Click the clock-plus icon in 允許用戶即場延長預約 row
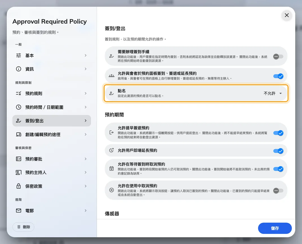Screen dimensions: 302x244 coord(112,150)
